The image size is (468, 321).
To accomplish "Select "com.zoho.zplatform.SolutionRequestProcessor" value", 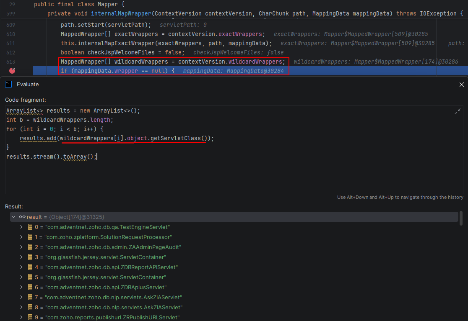I will point(108,237).
